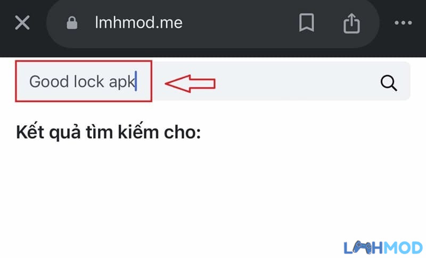Click the letter "L" of the LMHMOD logo

pos(348,248)
